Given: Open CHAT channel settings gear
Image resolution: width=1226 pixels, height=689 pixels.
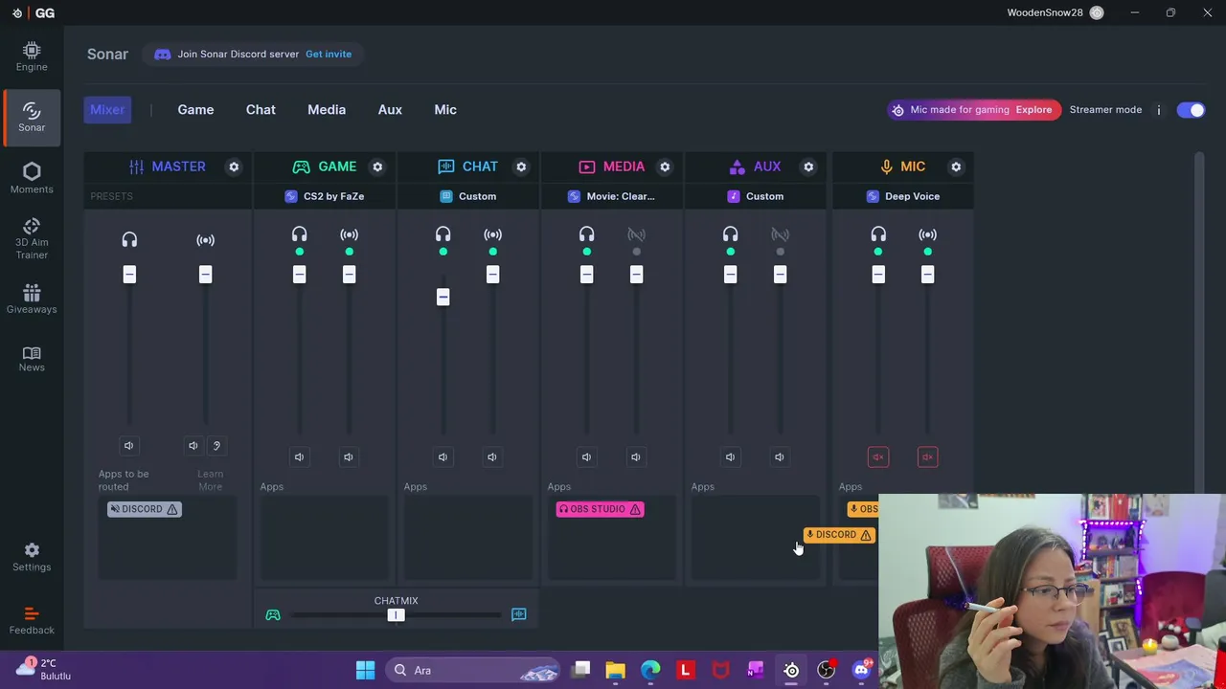Looking at the screenshot, I should pyautogui.click(x=521, y=167).
